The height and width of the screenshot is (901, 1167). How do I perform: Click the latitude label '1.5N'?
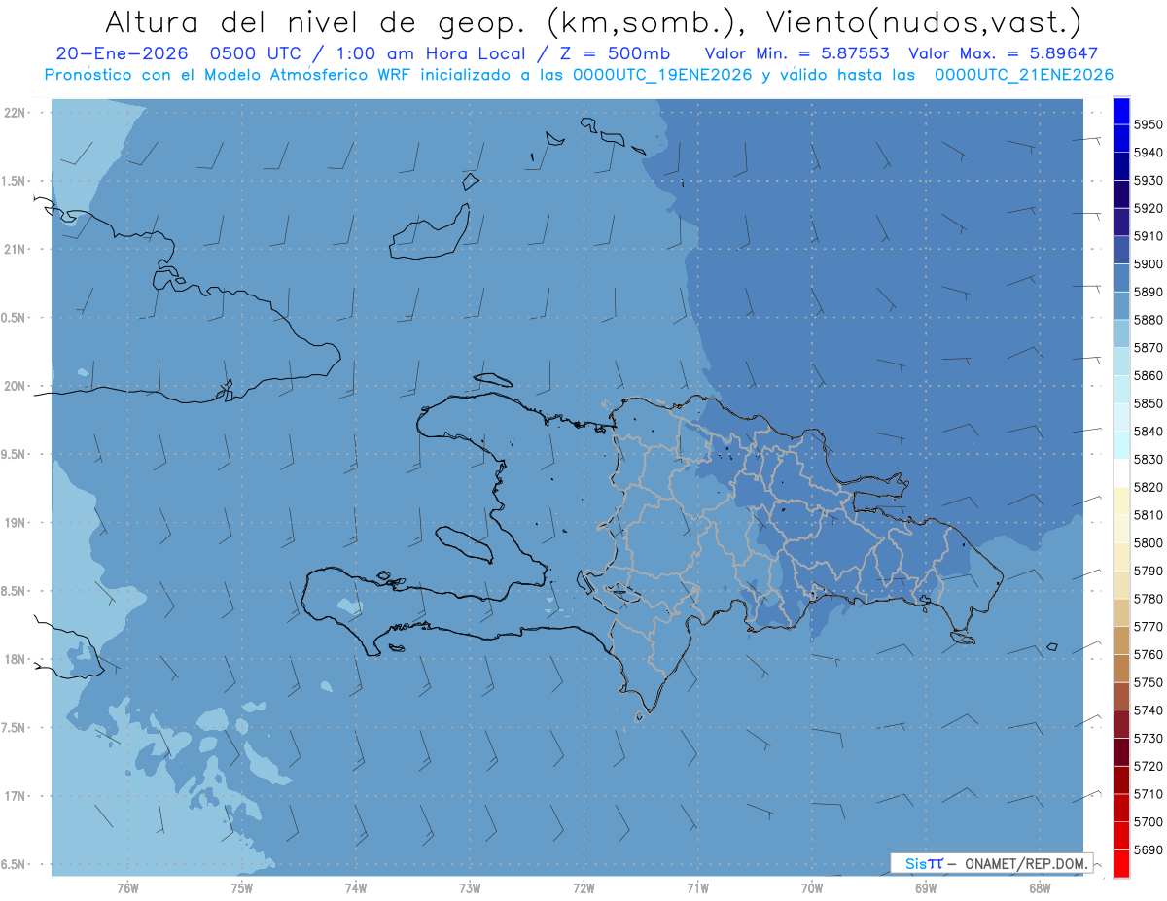click(13, 181)
